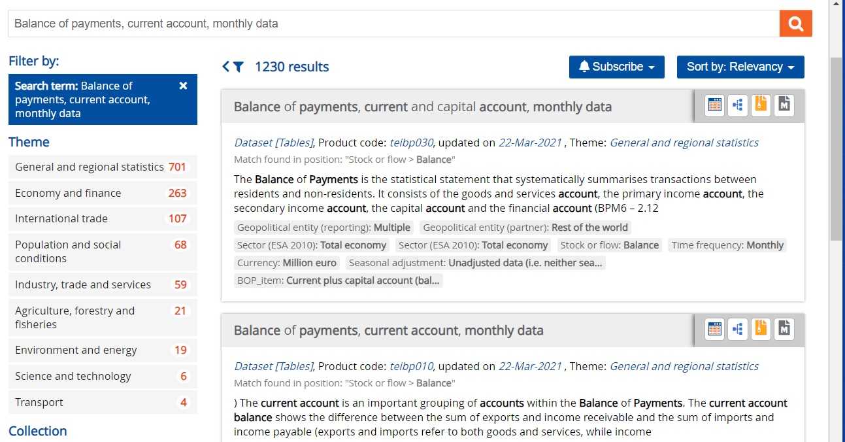The width and height of the screenshot is (845, 442).
Task: Open metadata icon for teibp030 result
Action: point(784,105)
